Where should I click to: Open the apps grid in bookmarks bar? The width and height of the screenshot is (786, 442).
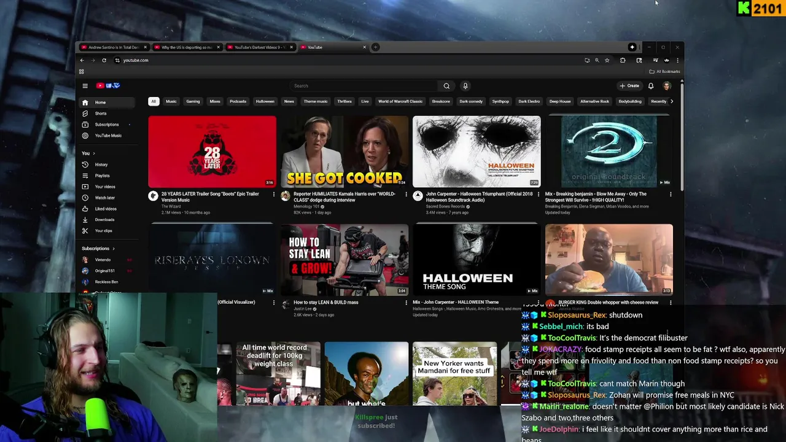click(81, 71)
